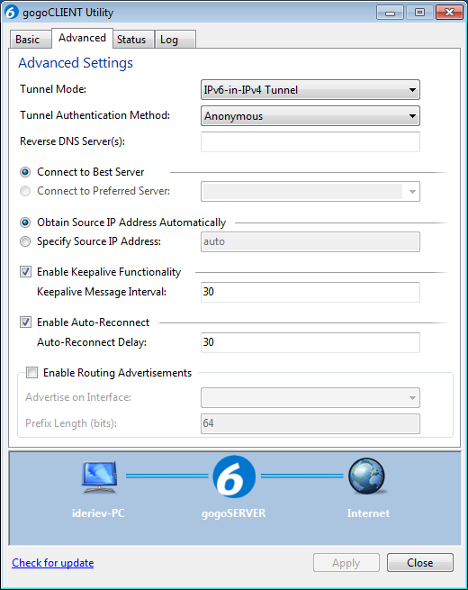Click the Apply button
Screen dimensions: 468x590
[x=346, y=563]
